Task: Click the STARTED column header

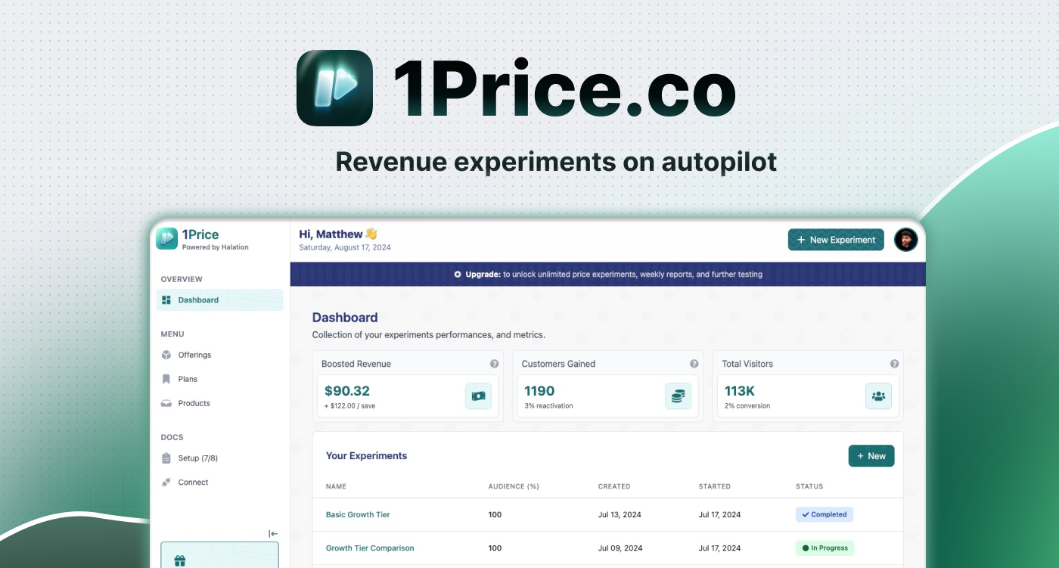Action: point(715,486)
